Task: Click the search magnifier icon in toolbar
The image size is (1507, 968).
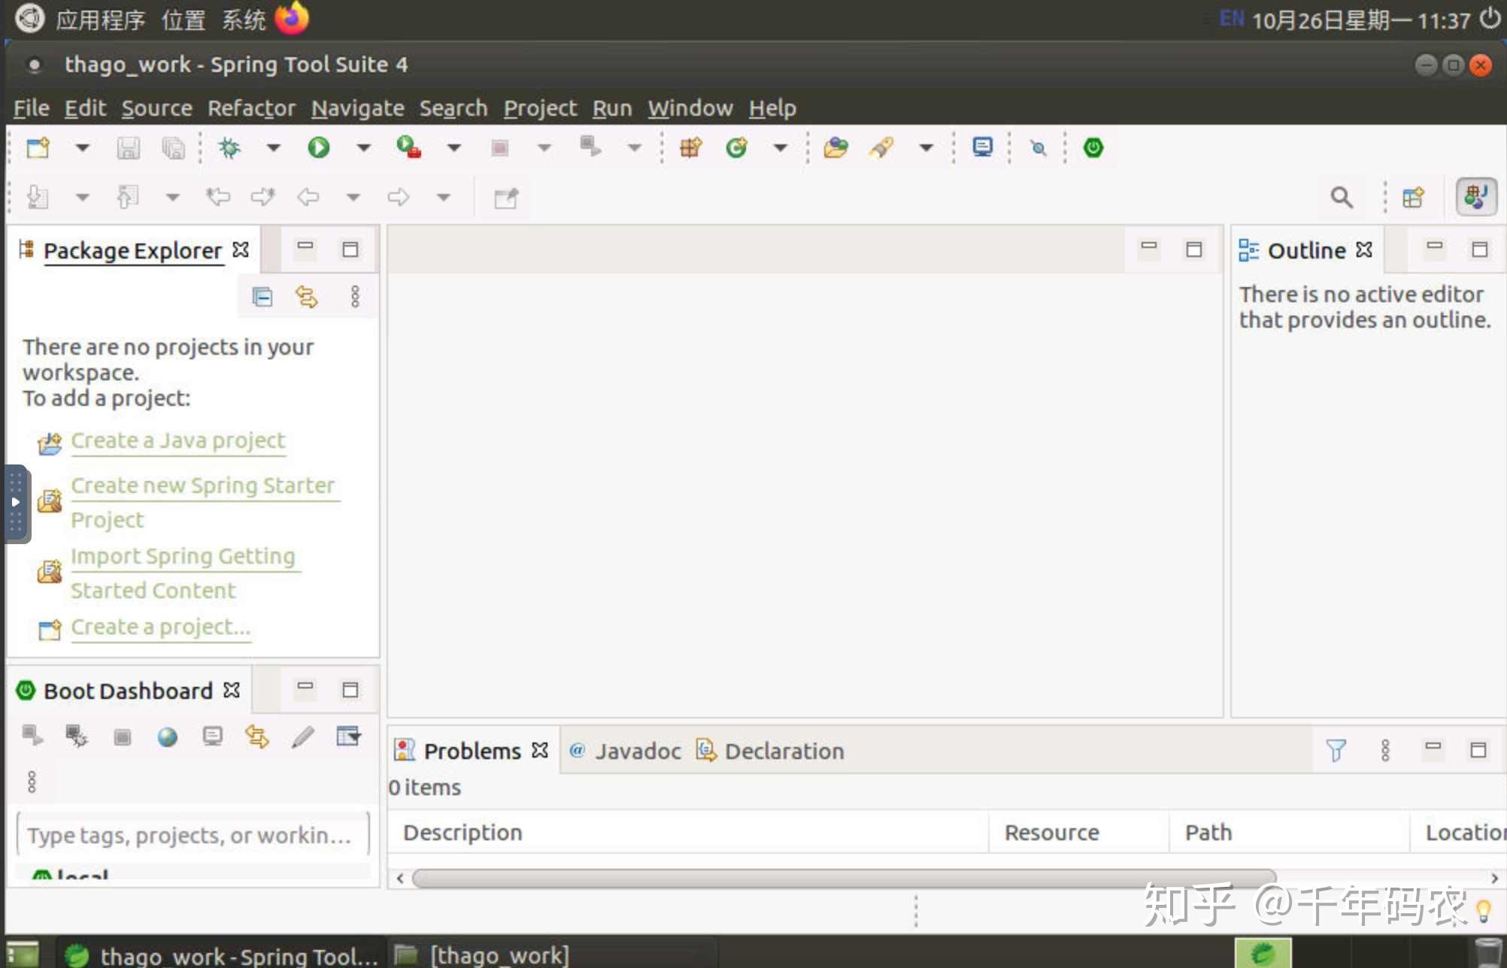Action: (x=1341, y=198)
